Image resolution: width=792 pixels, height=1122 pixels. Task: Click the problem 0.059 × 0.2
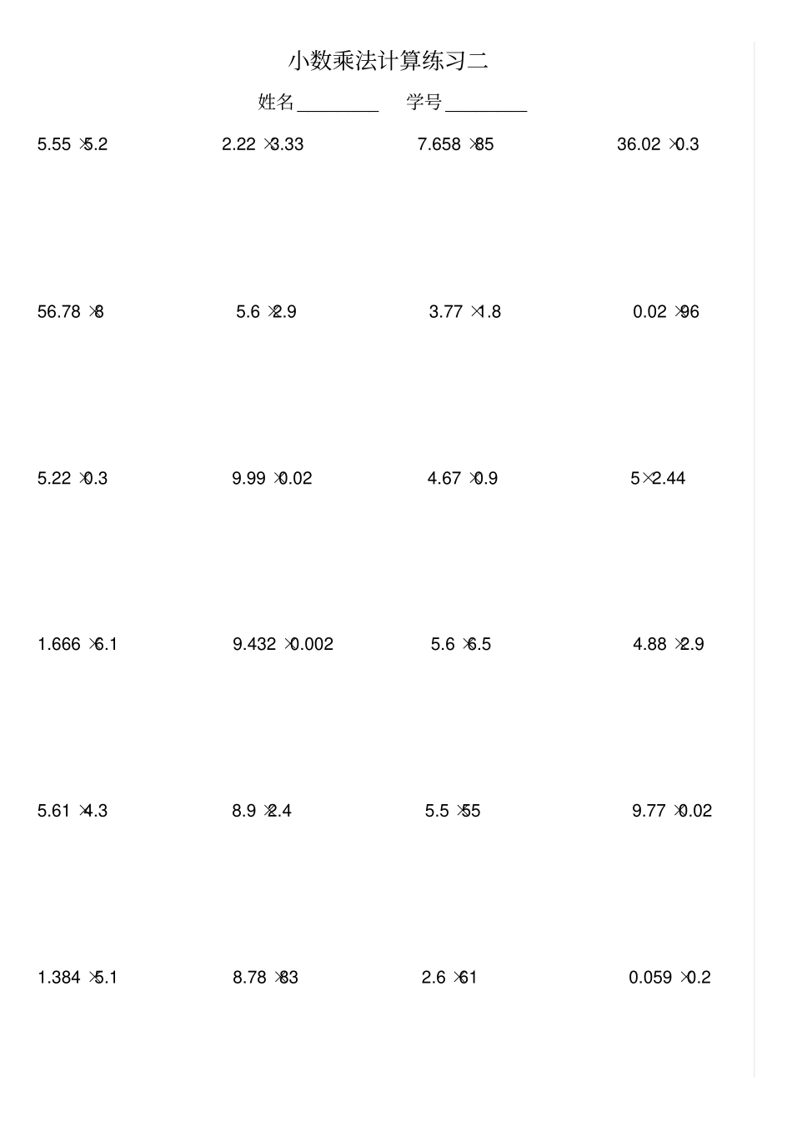pos(669,978)
